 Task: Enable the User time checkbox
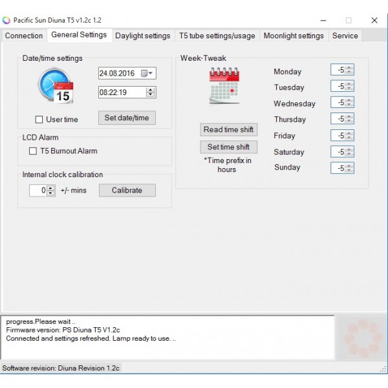pyautogui.click(x=39, y=120)
